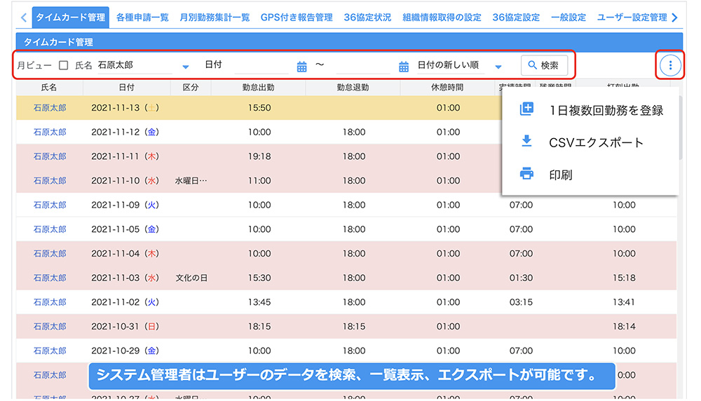Open 石原太郎 link in the 2021-11-11 row
Image resolution: width=701 pixels, height=401 pixels.
50,156
